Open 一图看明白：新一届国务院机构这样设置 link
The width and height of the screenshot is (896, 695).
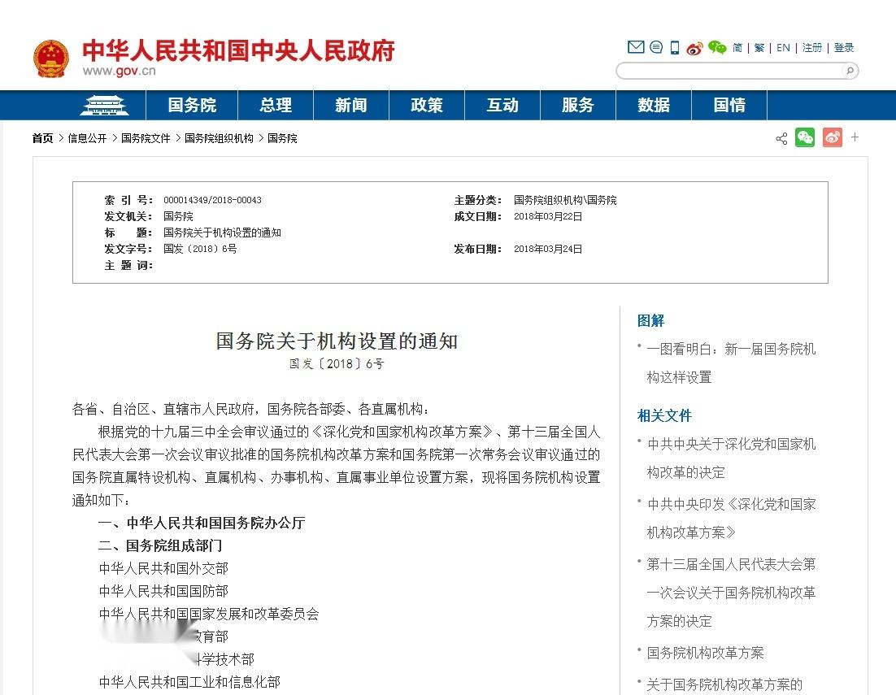pyautogui.click(x=731, y=363)
